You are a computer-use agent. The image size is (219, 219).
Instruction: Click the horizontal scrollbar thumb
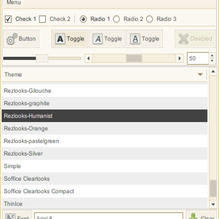tap(134, 59)
